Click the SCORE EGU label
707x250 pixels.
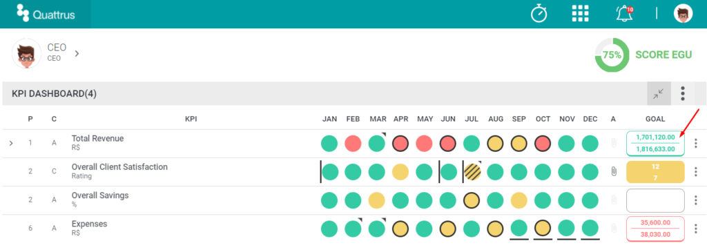664,55
